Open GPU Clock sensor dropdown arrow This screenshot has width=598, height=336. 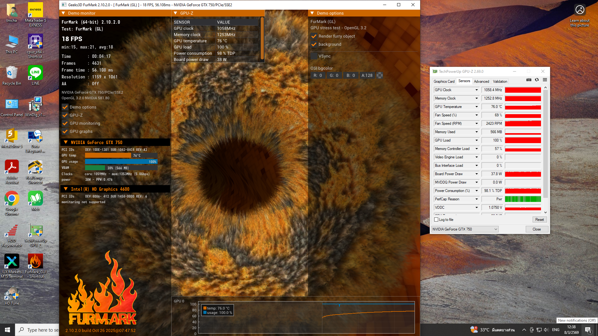click(477, 90)
